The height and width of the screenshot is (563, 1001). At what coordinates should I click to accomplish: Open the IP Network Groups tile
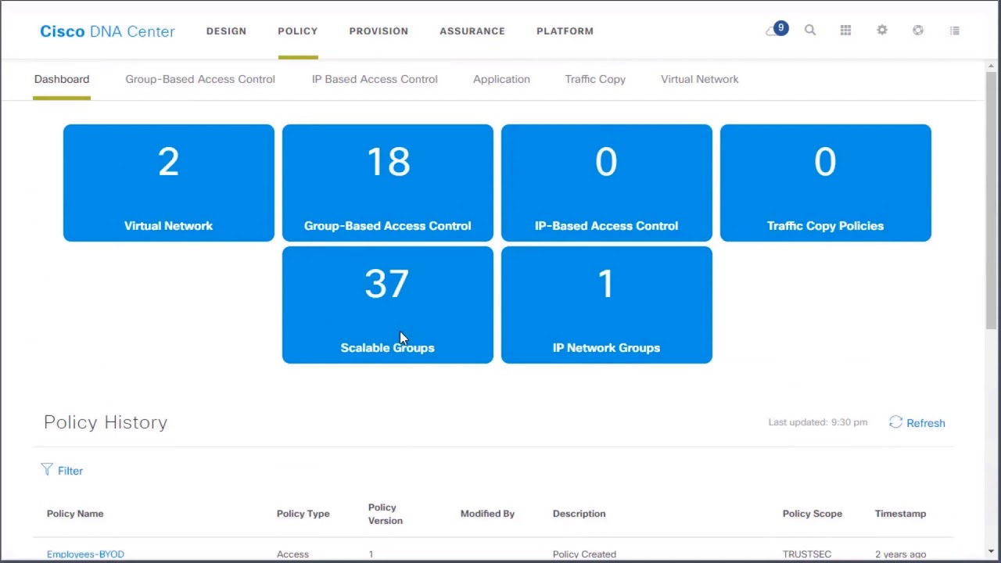coord(607,305)
